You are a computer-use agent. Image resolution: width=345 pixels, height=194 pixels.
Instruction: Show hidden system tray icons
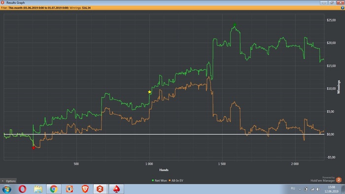pos(300,189)
